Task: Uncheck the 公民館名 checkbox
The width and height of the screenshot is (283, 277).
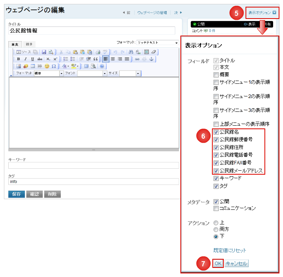Action: (216, 132)
